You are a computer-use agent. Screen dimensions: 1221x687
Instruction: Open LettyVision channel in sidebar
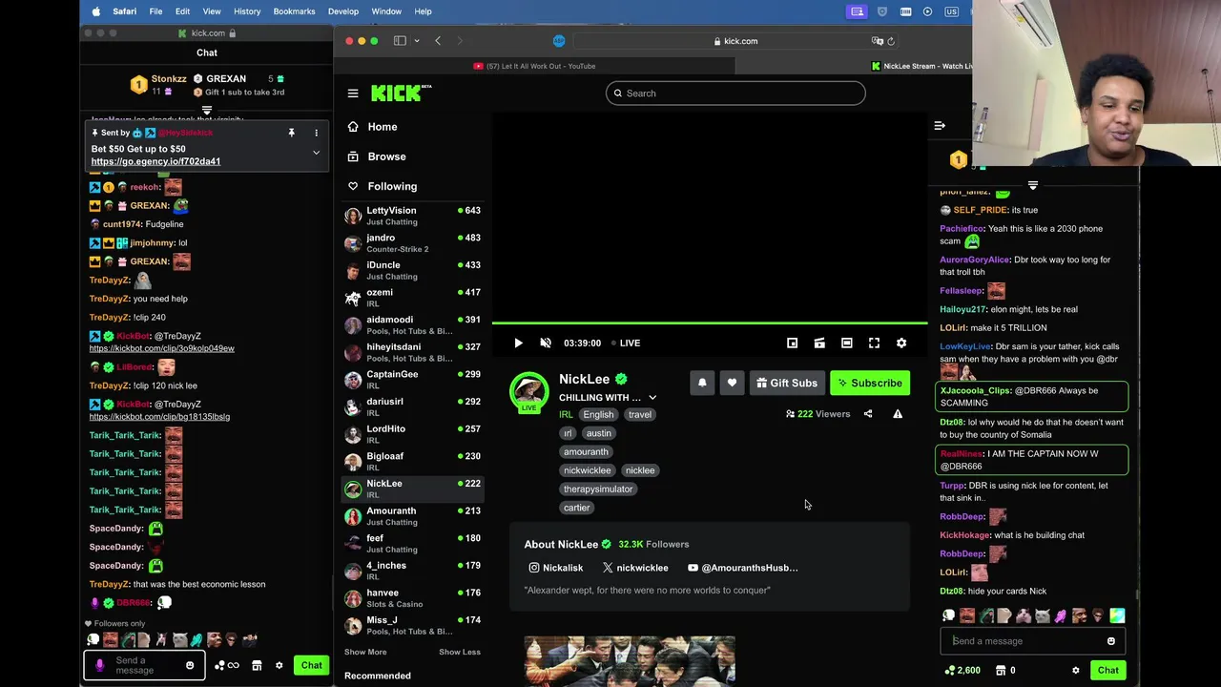point(413,216)
